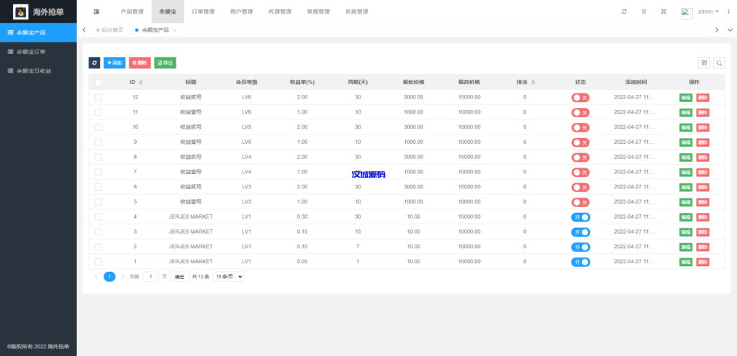The width and height of the screenshot is (737, 356).
Task: Toggle fullscreen using the expand icon
Action: coord(664,12)
